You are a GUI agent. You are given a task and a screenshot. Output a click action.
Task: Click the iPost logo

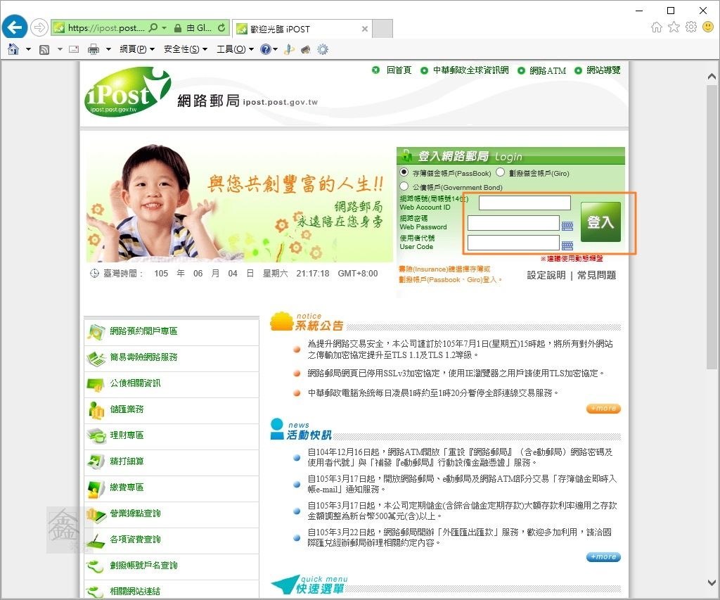[x=128, y=92]
